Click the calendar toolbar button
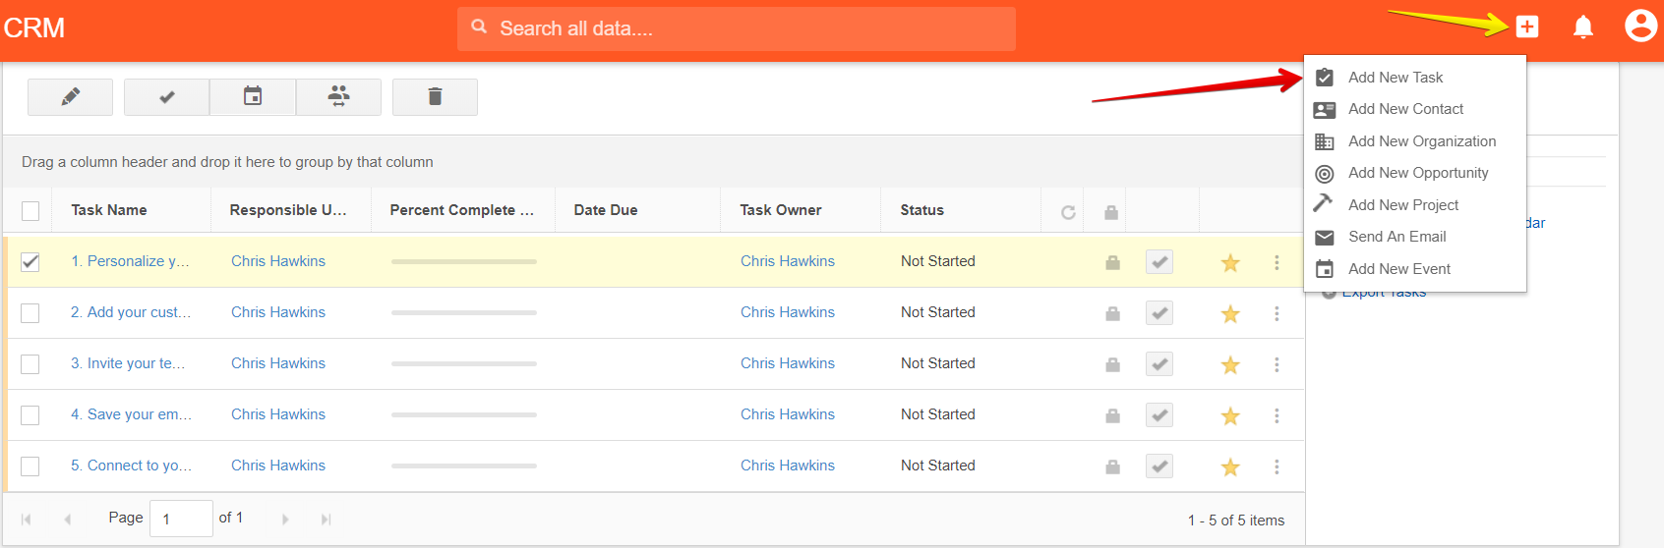Screen dimensions: 1664x548 [x=253, y=97]
